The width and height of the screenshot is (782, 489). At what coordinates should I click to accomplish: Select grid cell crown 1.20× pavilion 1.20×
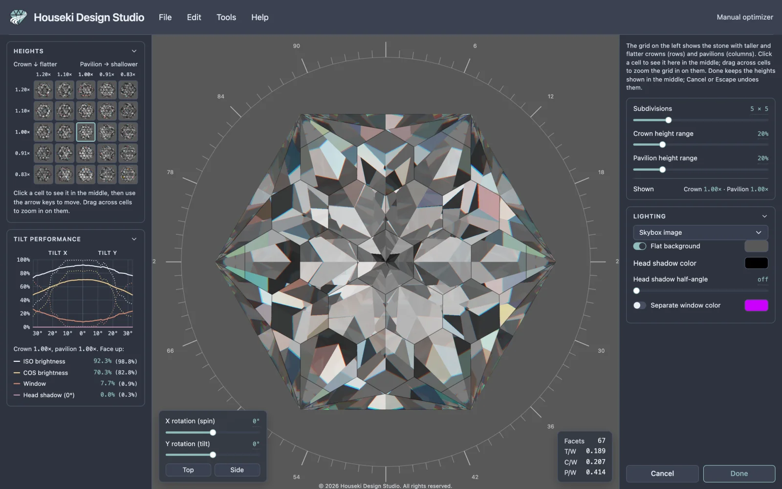click(43, 90)
